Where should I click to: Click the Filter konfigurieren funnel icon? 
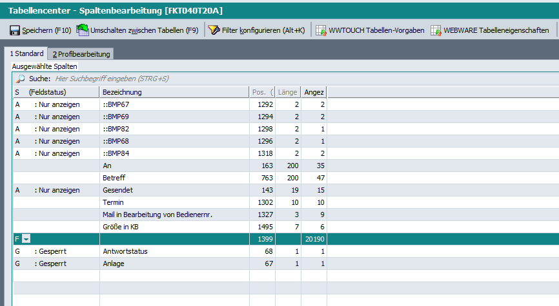click(214, 30)
